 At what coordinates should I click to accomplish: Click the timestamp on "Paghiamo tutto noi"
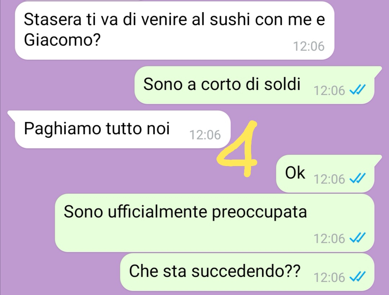(x=205, y=135)
